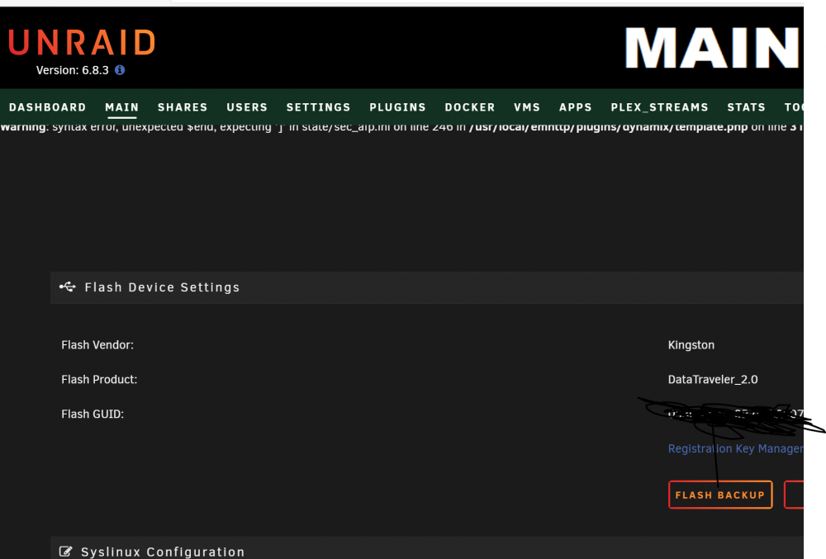The image size is (826, 559).
Task: Click the Flash Device Settings heading
Action: (x=162, y=287)
